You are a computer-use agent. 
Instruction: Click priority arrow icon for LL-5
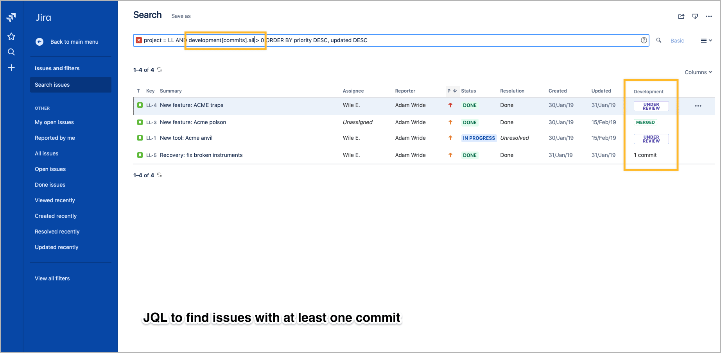tap(450, 155)
